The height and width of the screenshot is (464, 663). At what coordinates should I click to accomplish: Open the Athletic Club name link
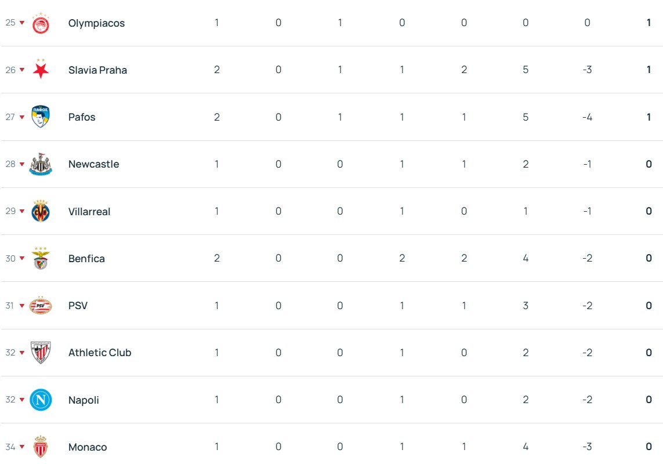pyautogui.click(x=100, y=353)
